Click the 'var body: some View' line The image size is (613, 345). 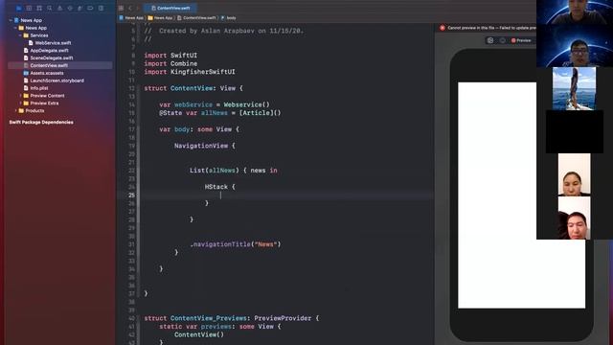click(199, 129)
